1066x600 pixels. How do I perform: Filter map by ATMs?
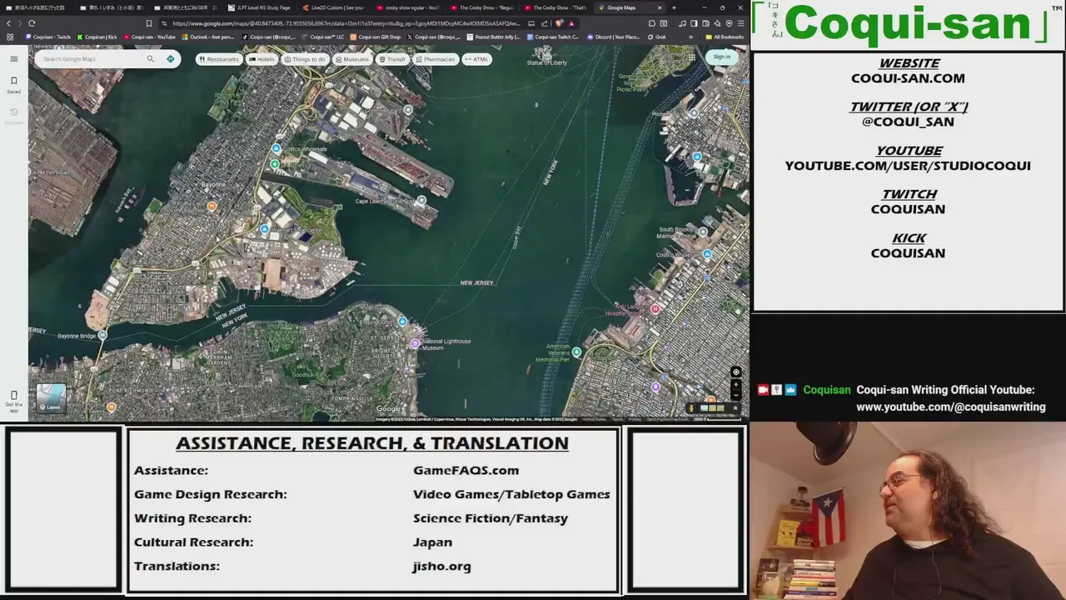tap(477, 59)
